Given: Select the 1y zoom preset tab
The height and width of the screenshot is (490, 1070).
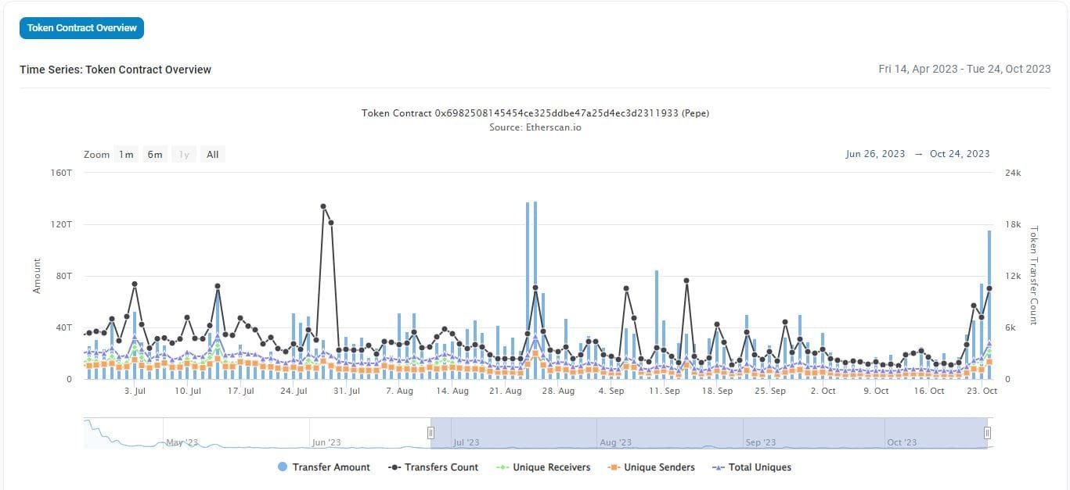Looking at the screenshot, I should 183,154.
